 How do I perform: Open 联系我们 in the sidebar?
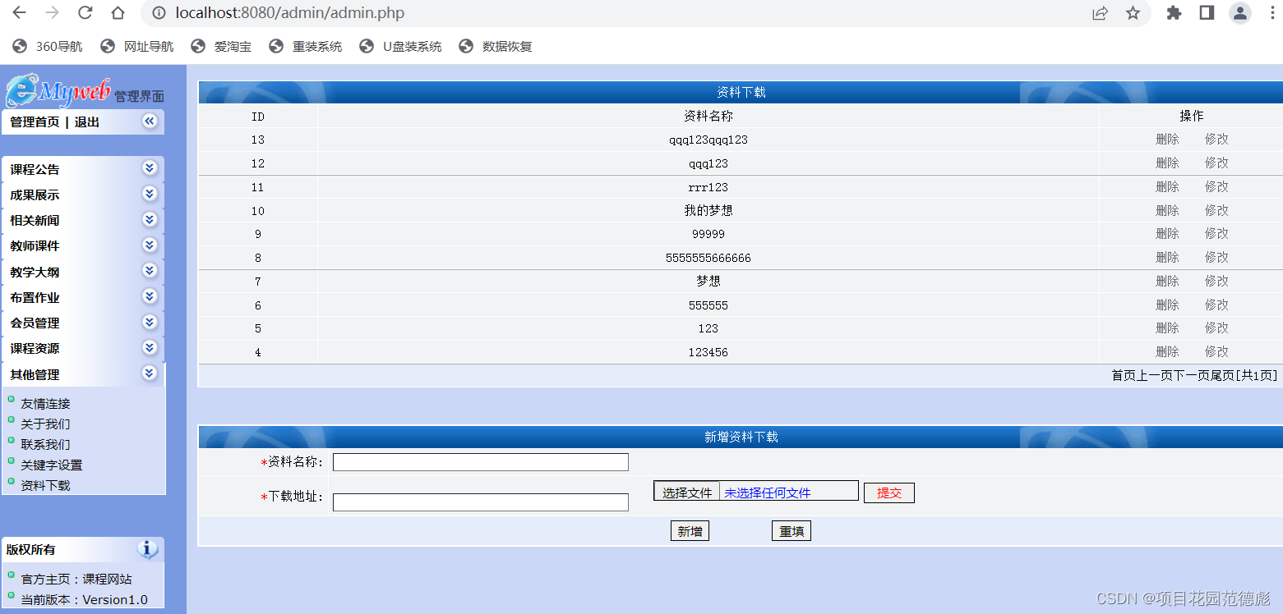tap(45, 445)
